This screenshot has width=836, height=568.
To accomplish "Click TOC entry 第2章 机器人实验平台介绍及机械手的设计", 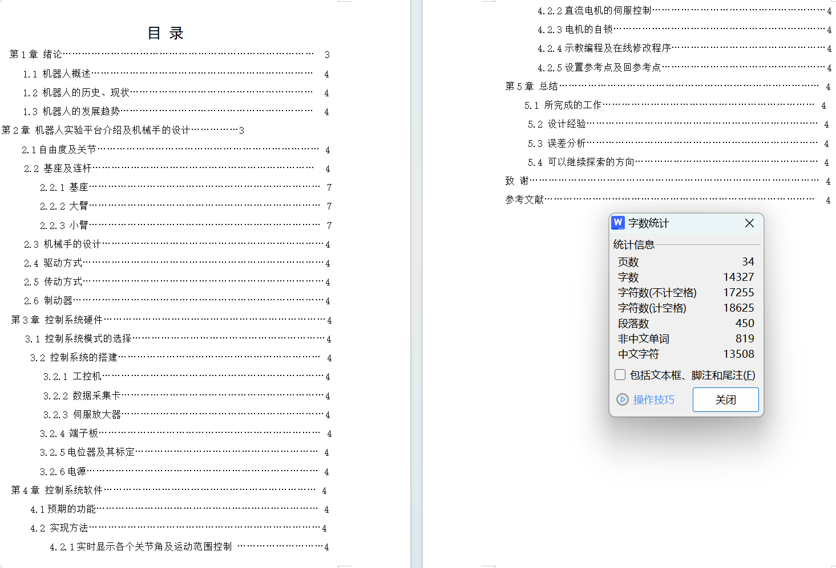I will click(123, 130).
